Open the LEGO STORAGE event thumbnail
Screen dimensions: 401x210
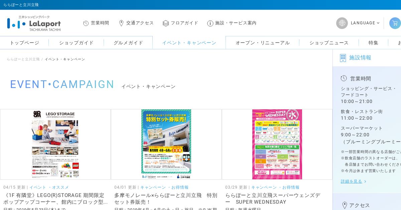55,144
